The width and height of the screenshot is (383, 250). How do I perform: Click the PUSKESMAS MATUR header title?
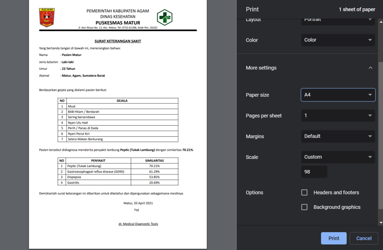118,23
